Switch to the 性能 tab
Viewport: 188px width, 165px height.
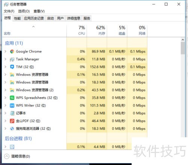pos(17,18)
